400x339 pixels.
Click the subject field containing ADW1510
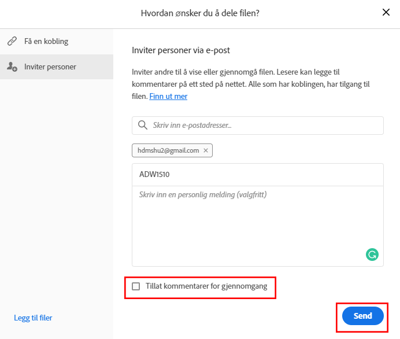coord(257,174)
